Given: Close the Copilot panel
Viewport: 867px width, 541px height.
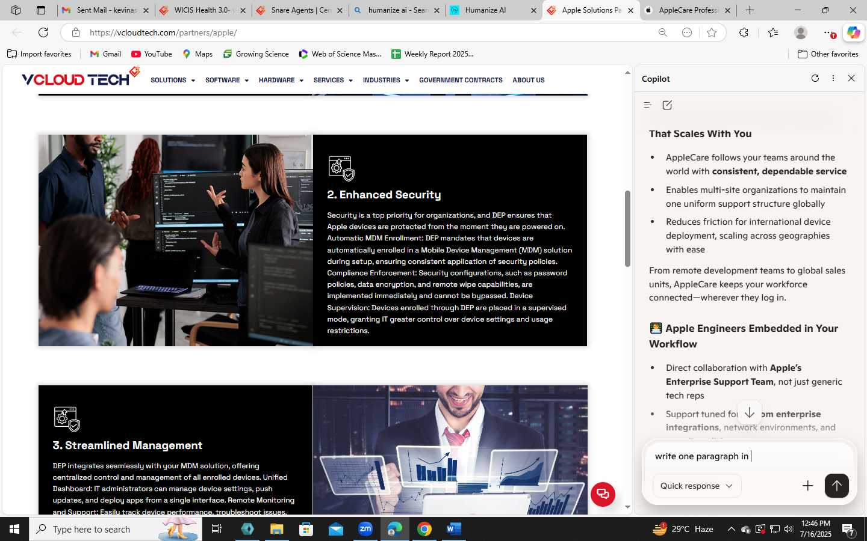Looking at the screenshot, I should coord(851,78).
